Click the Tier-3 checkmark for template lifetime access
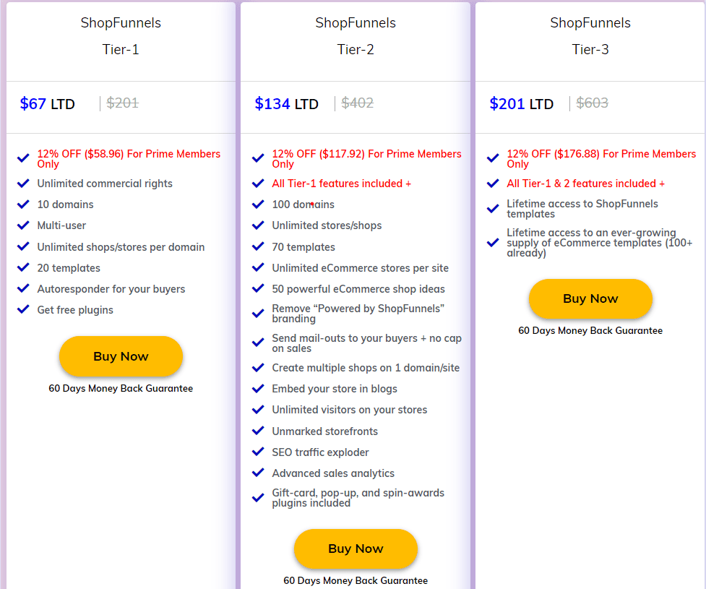This screenshot has width=706, height=589. tap(493, 207)
